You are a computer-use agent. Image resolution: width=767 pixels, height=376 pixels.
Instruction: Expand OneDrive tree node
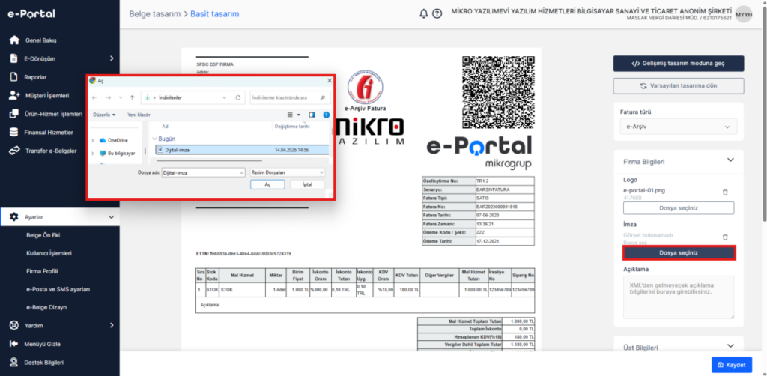pos(92,140)
